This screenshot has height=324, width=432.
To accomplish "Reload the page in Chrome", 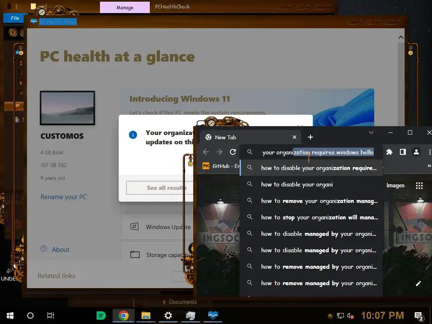I will pos(233,152).
